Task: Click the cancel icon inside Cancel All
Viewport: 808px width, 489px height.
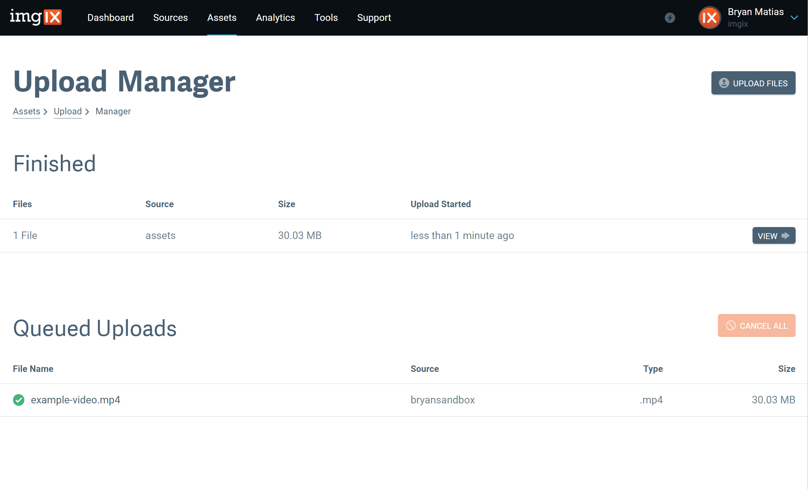Action: click(x=730, y=326)
